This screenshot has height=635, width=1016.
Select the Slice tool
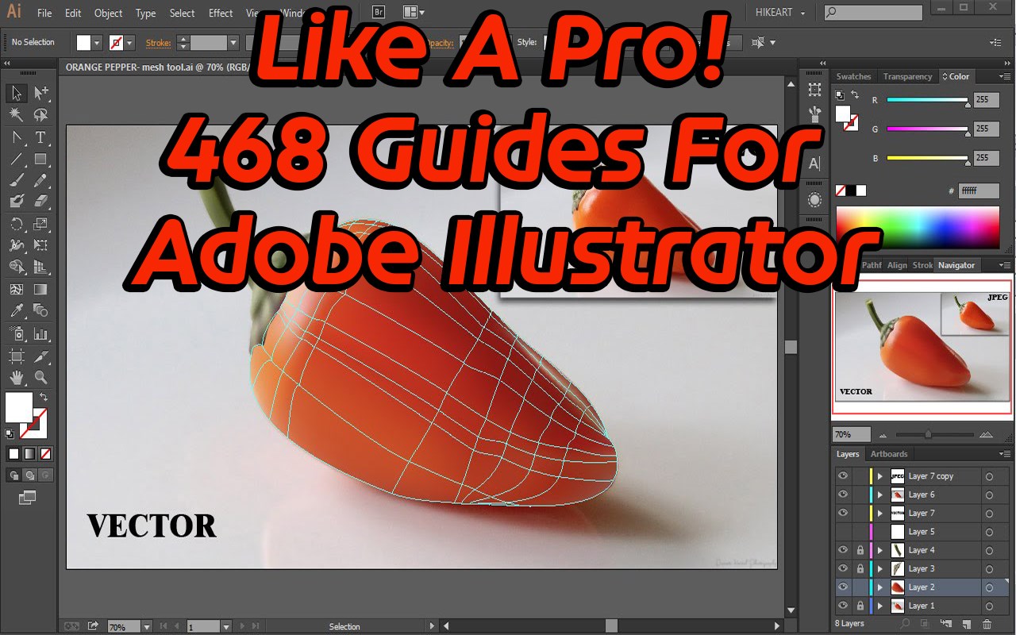click(40, 356)
